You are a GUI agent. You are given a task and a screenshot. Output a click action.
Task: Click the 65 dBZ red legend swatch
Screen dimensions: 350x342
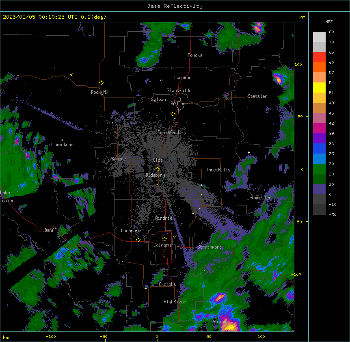coord(319,57)
